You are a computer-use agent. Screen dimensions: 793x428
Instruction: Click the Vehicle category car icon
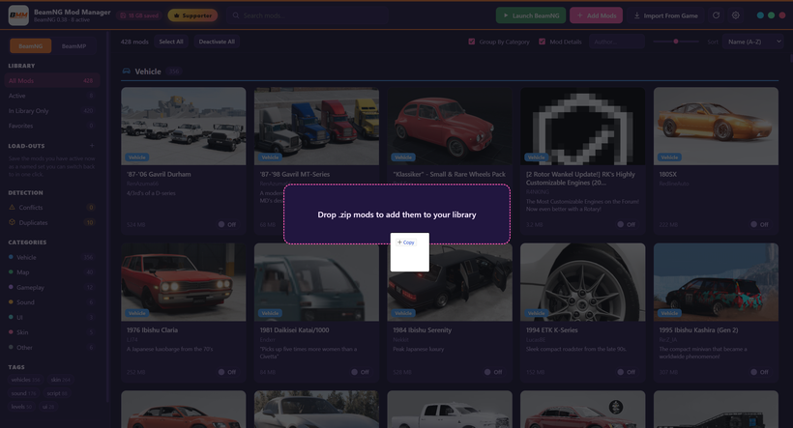point(127,71)
